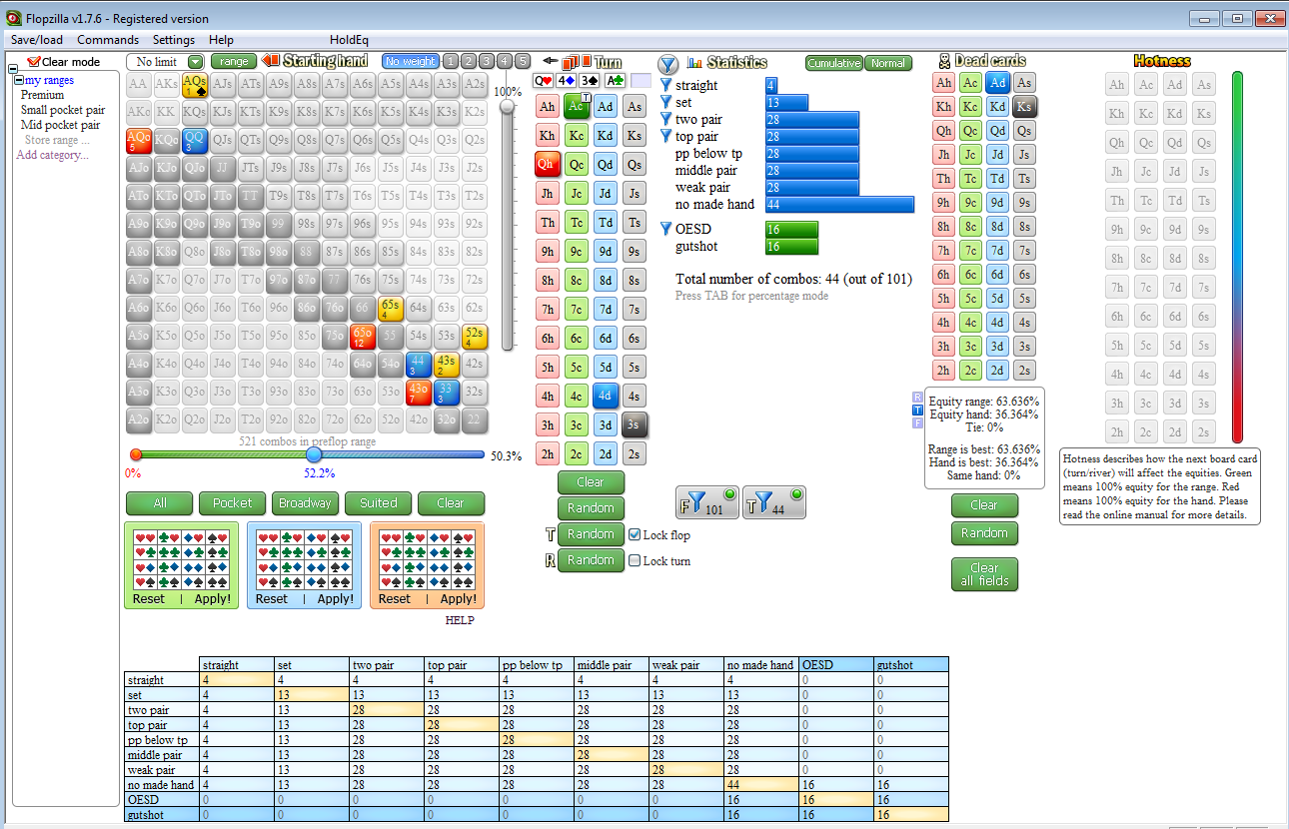Click the filter icon beside top pair
This screenshot has height=829, width=1289.
click(x=666, y=136)
